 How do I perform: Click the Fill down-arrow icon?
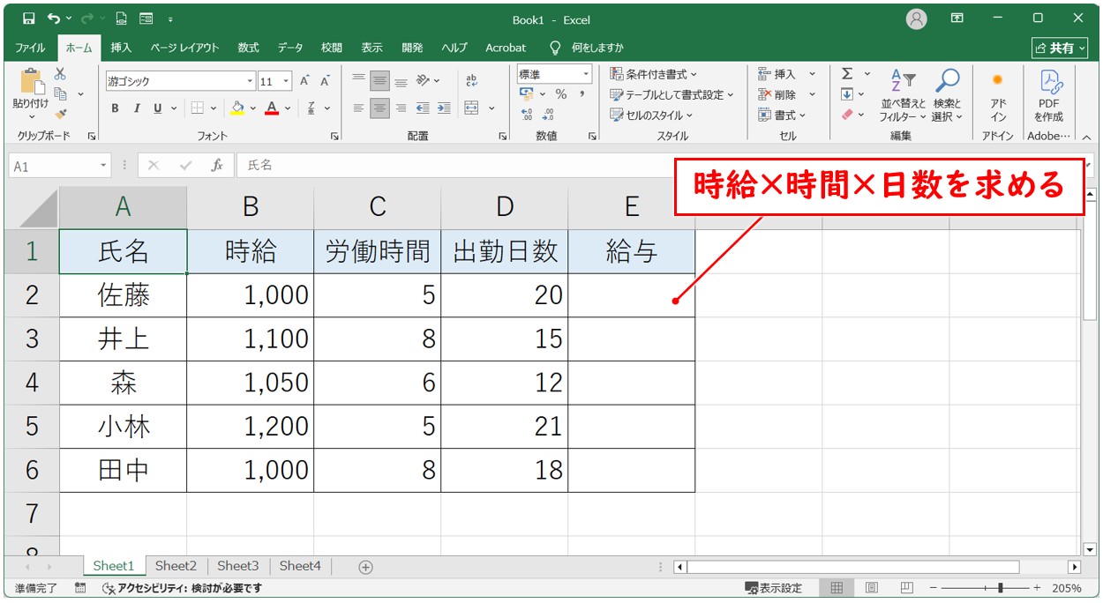pos(847,94)
